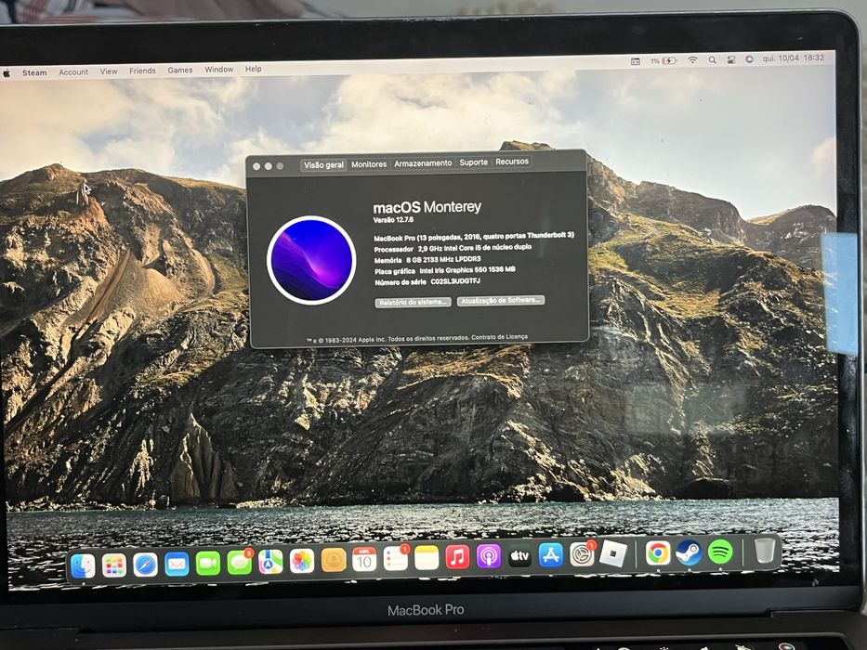This screenshot has height=650, width=867.
Task: Open the Trash in the dock
Action: pos(765,550)
